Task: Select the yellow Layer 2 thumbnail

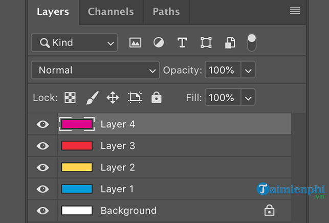Action: click(77, 167)
